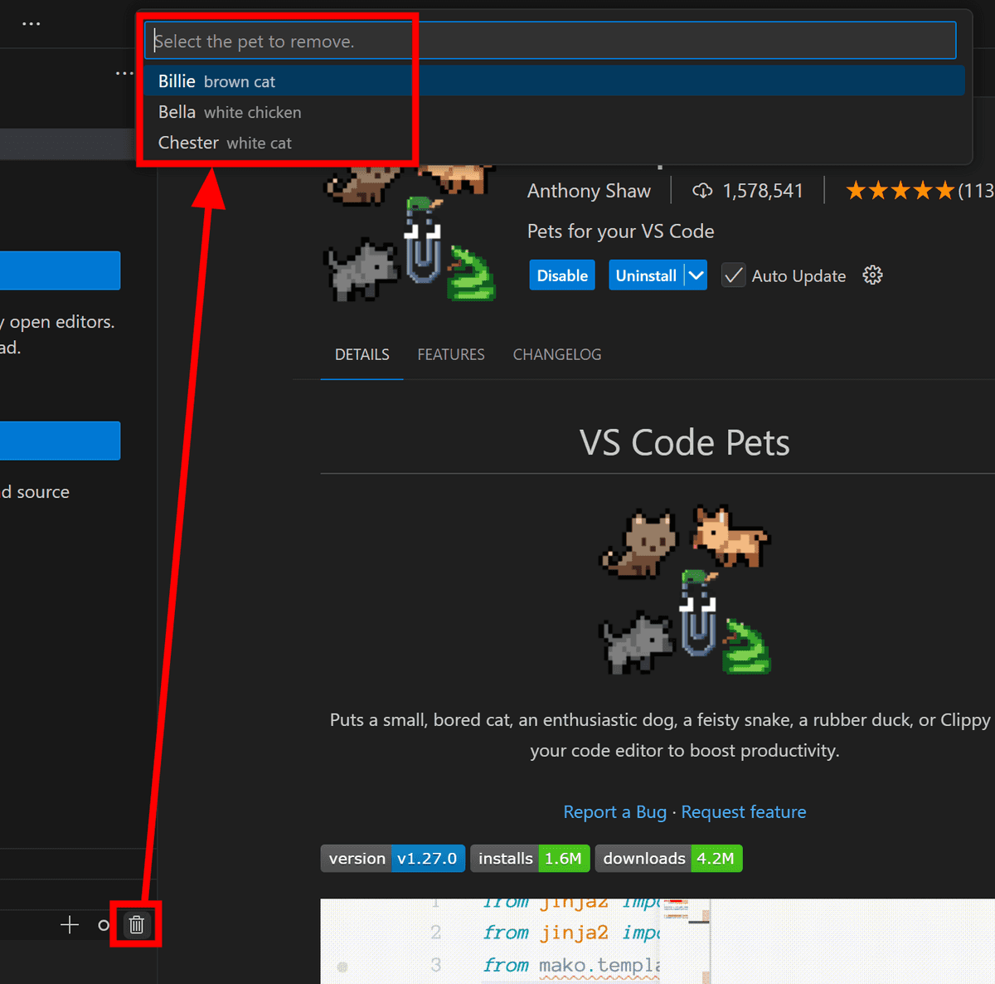Toggle the Auto Update checkbox
This screenshot has width=995, height=984.
pyautogui.click(x=733, y=275)
